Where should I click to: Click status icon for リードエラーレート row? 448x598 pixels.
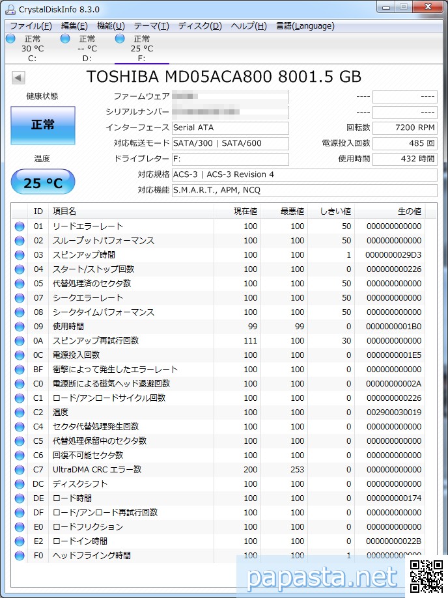coord(20,226)
